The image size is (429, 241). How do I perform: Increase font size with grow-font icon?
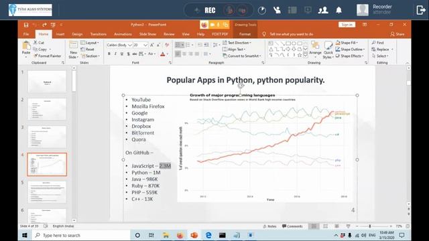point(152,45)
